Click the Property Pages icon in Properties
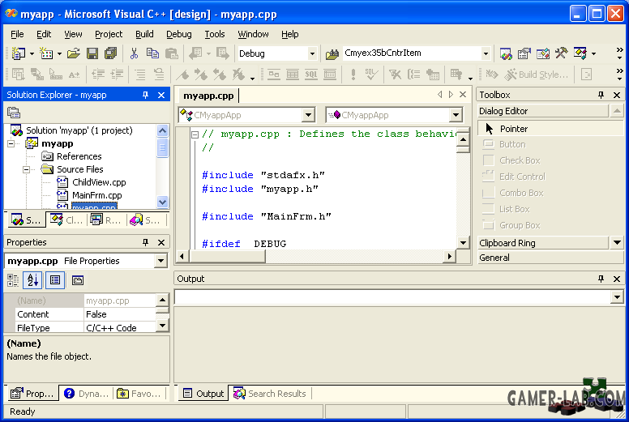 pyautogui.click(x=78, y=280)
